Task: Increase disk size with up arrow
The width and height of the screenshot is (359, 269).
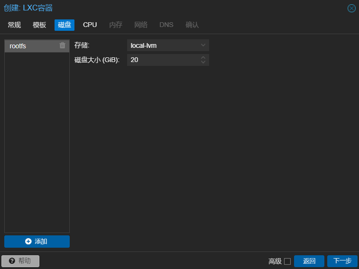Action: tap(203, 57)
